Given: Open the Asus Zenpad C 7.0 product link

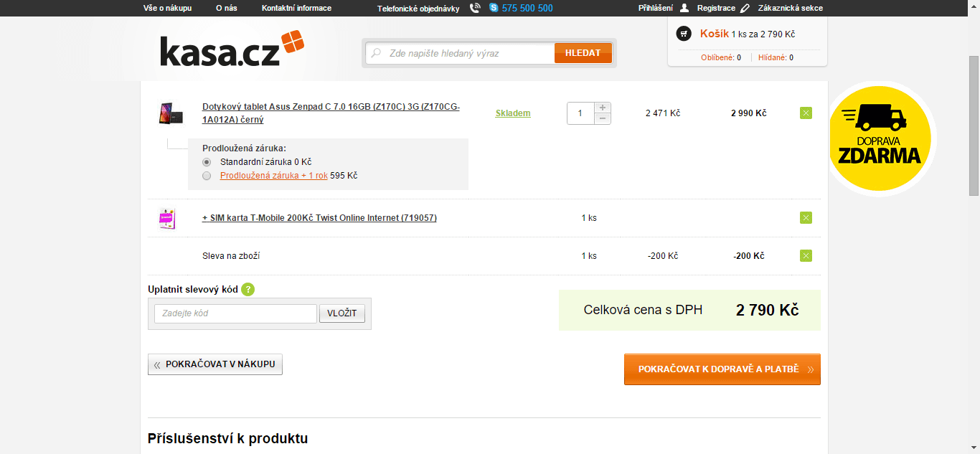Looking at the screenshot, I should click(331, 113).
